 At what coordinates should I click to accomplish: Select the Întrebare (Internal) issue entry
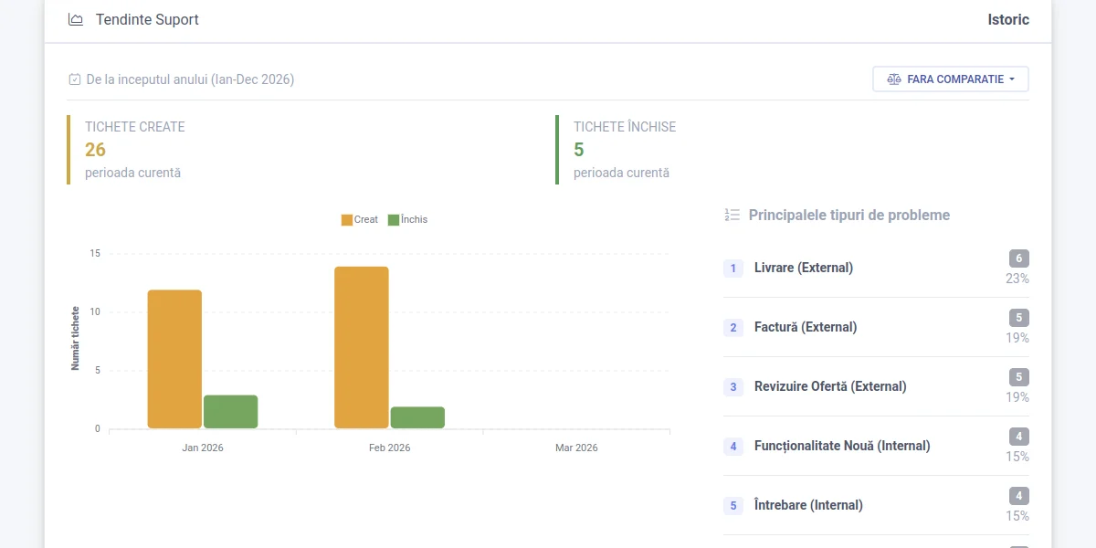tap(809, 505)
